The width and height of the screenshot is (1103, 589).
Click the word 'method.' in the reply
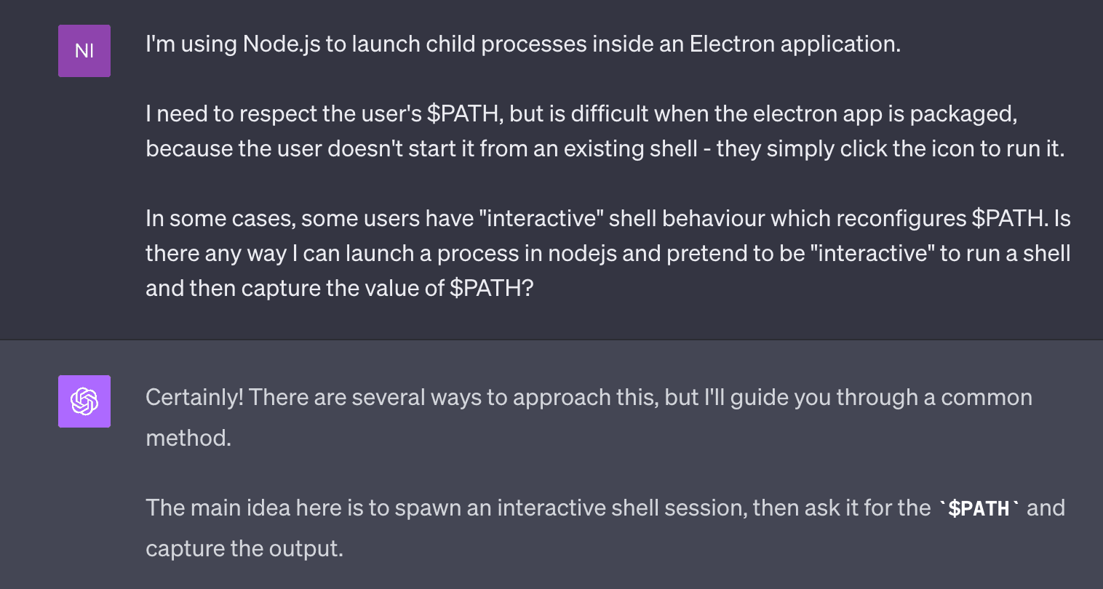[x=188, y=438]
